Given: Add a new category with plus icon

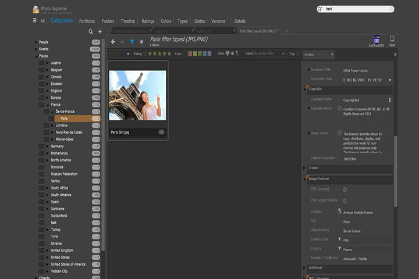Looking at the screenshot, I should click(100, 31).
